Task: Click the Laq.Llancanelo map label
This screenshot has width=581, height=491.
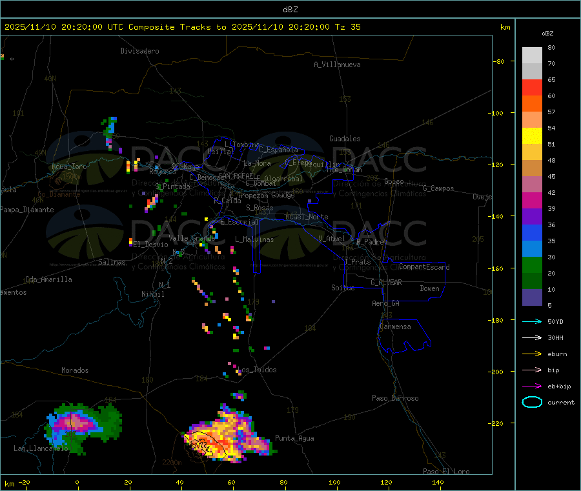Action: pyautogui.click(x=41, y=448)
